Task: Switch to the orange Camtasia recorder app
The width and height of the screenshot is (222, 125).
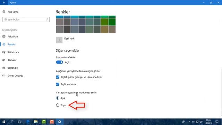Action: (x=52, y=122)
